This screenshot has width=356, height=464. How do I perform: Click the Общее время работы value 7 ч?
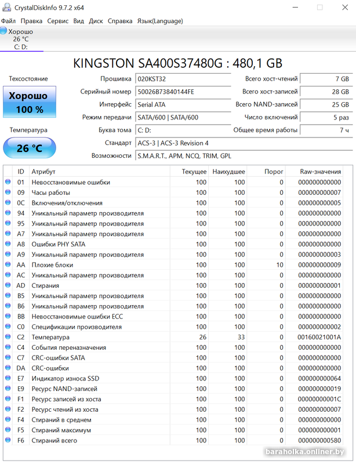click(326, 130)
